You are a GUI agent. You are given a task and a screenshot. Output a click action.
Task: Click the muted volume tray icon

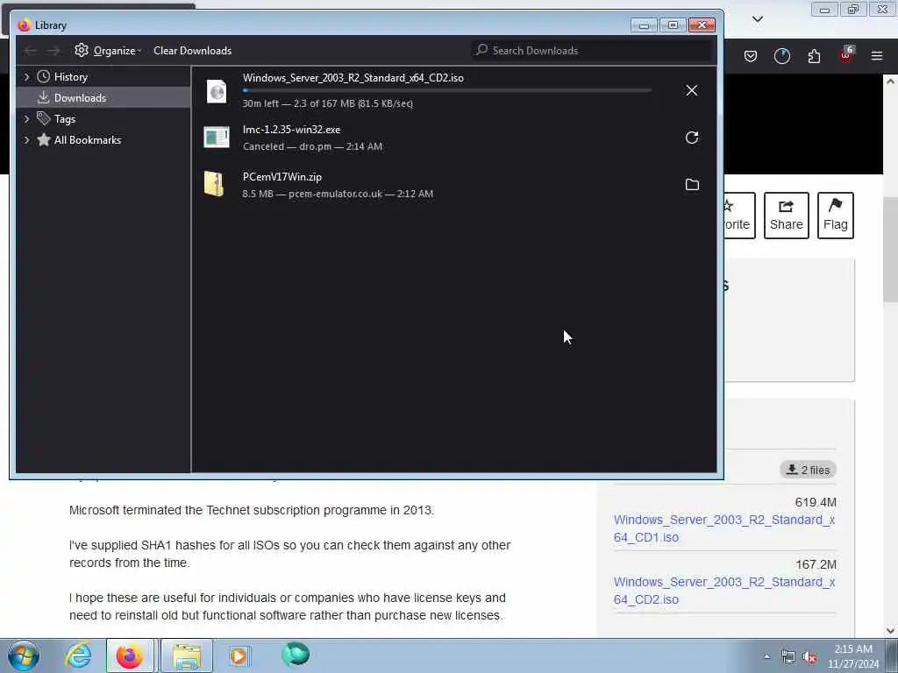click(809, 657)
